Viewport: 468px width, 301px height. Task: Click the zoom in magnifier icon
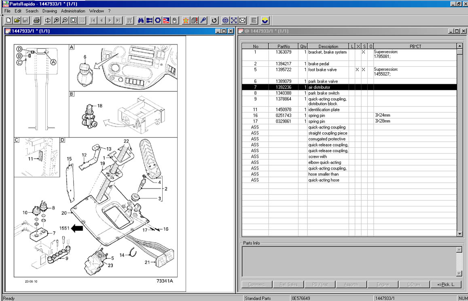click(56, 20)
